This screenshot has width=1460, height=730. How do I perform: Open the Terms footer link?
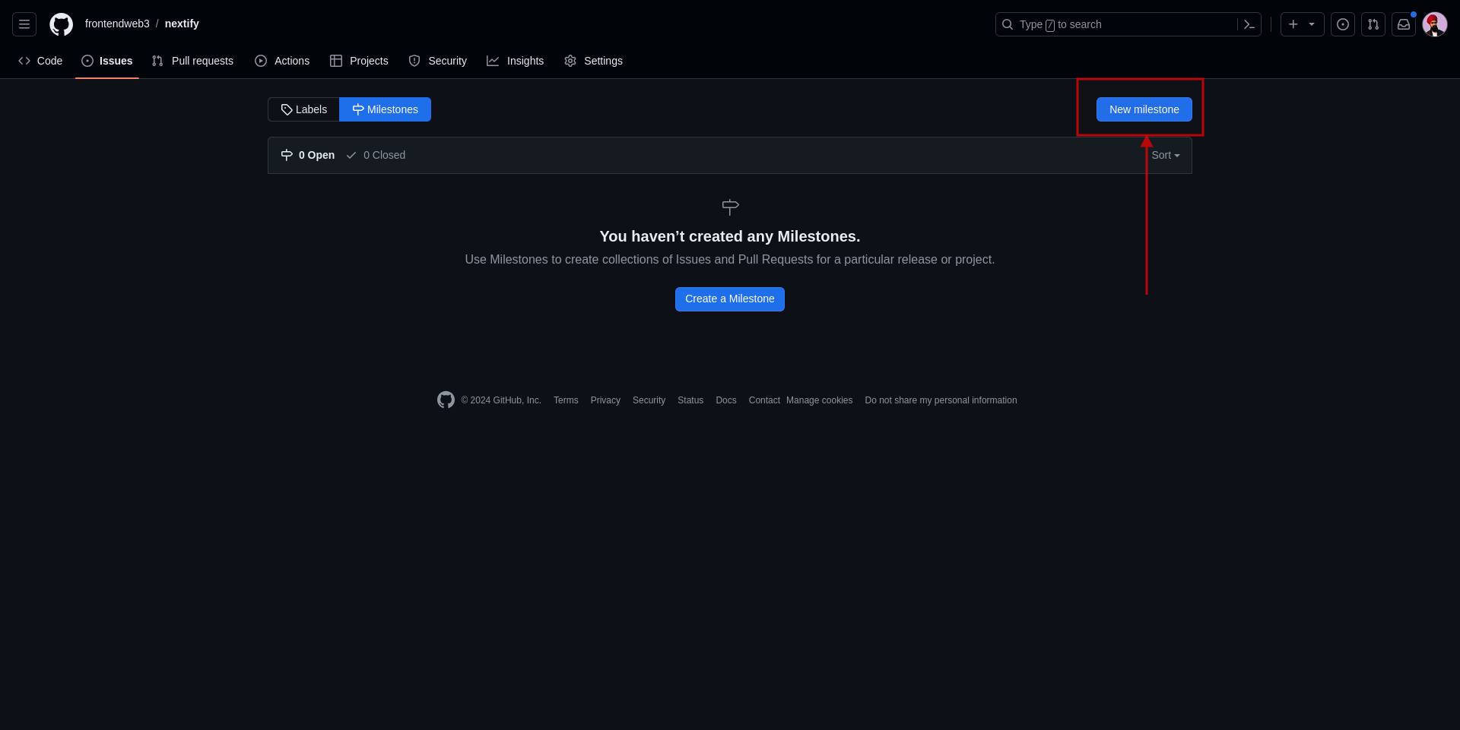coord(566,400)
